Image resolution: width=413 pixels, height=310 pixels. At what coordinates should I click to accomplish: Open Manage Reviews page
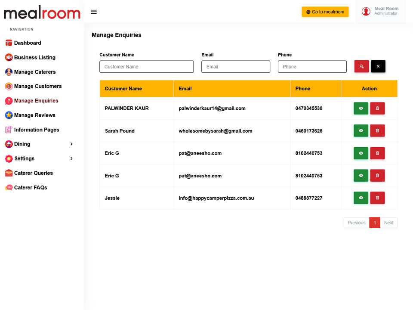pos(35,115)
